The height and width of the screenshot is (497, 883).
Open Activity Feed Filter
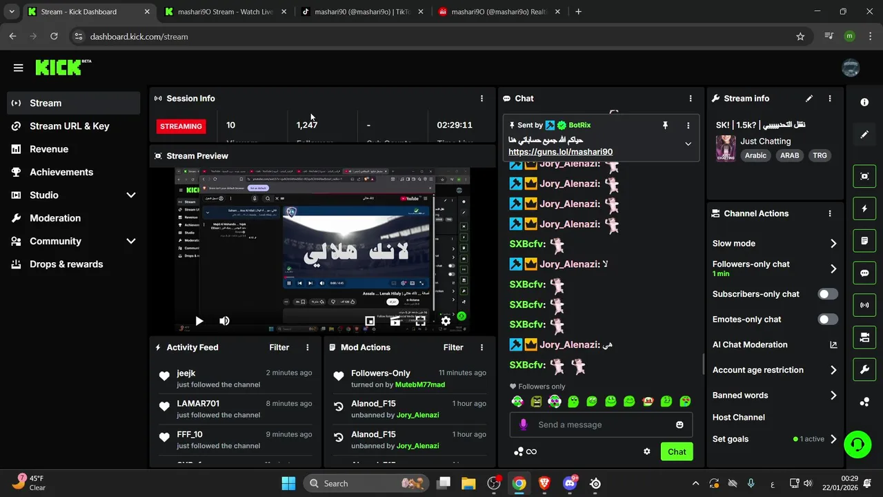279,347
